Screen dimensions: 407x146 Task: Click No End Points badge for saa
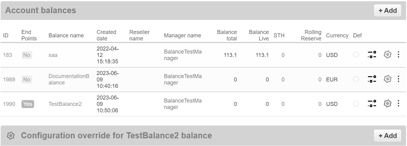click(x=27, y=55)
